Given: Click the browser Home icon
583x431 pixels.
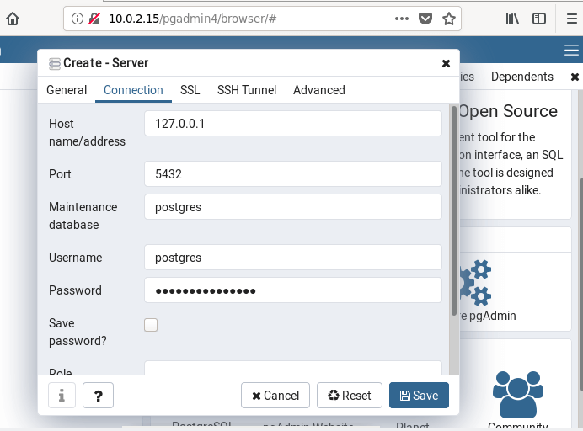Looking at the screenshot, I should pos(13,19).
